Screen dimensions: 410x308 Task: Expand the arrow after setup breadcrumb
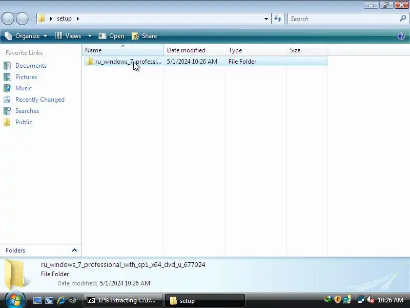tap(78, 18)
